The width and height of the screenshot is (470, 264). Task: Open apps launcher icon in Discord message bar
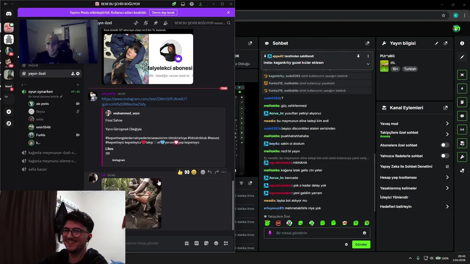226,243
